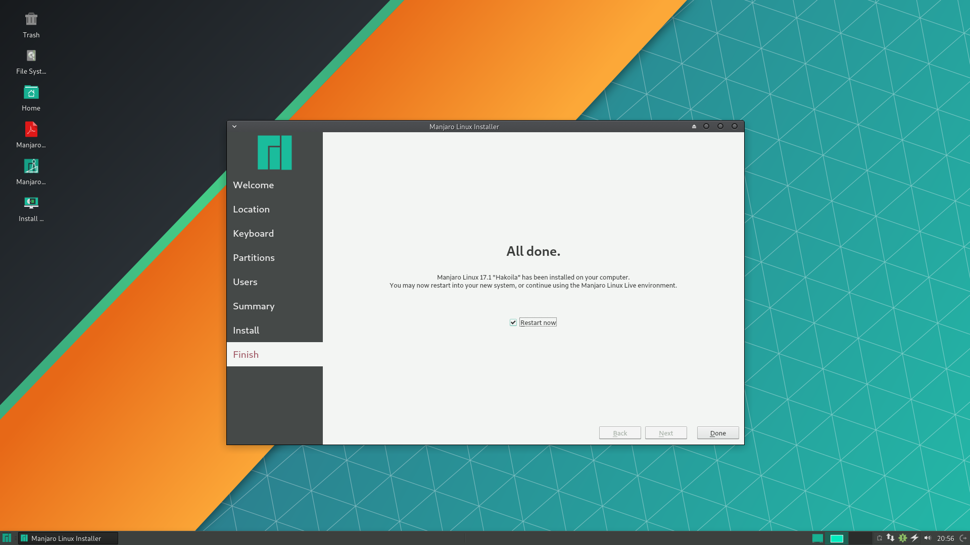Minimize the installer window
Screen dimensions: 970x545
coord(706,126)
